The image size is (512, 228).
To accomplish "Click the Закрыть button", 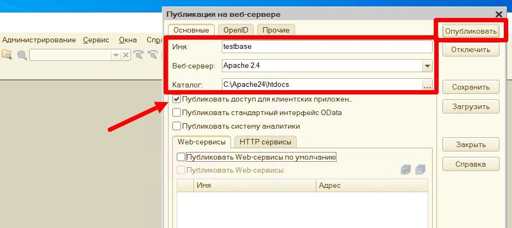I will pos(471,144).
